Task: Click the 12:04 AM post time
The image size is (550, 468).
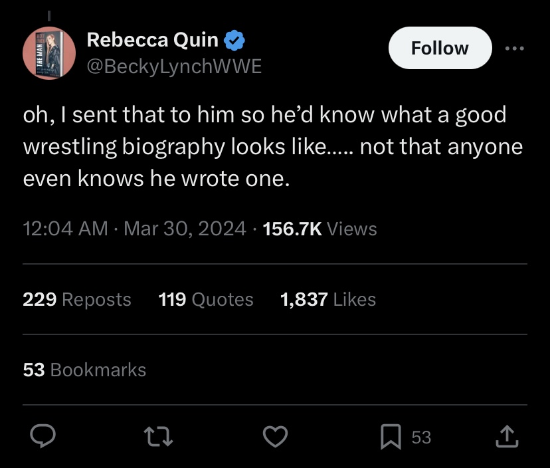Action: tap(65, 229)
